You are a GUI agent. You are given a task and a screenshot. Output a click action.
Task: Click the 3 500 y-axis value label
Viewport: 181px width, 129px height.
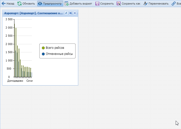coord(9,19)
